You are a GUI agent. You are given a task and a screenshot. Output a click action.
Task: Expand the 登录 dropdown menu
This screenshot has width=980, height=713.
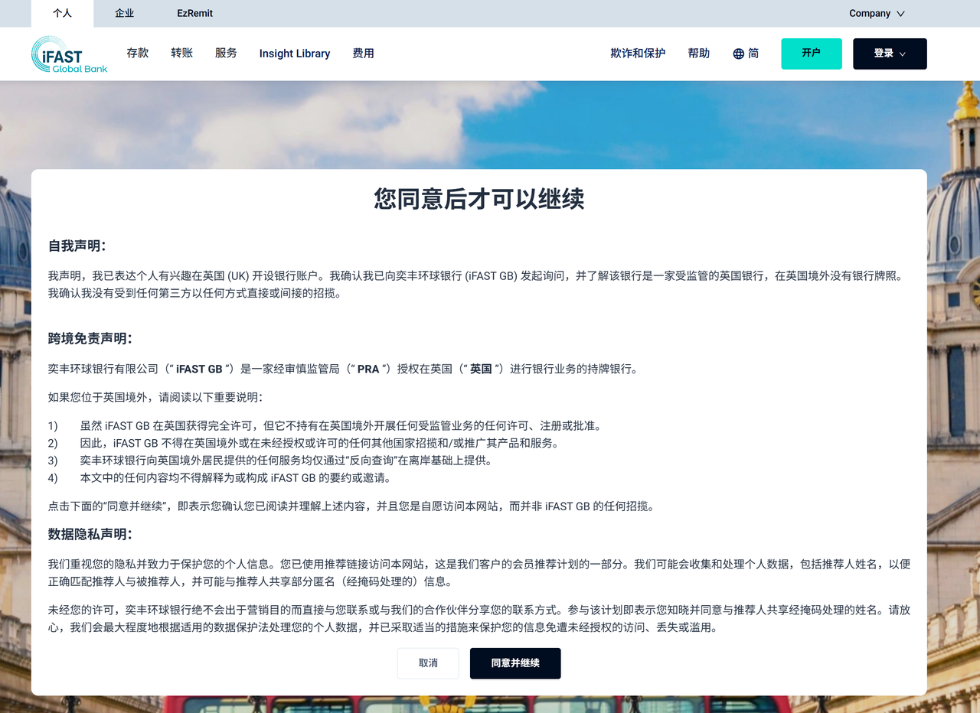pos(890,54)
